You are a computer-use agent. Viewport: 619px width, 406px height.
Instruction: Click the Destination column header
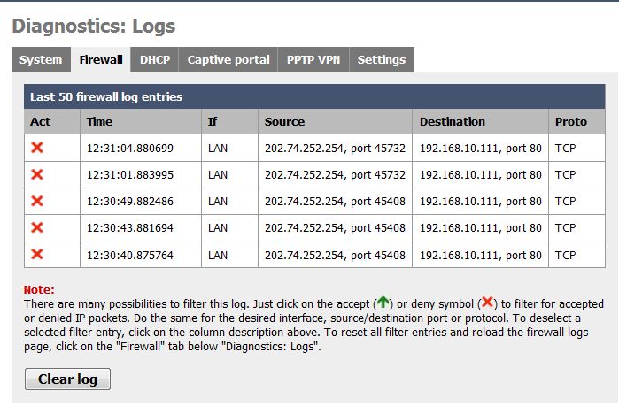point(453,121)
